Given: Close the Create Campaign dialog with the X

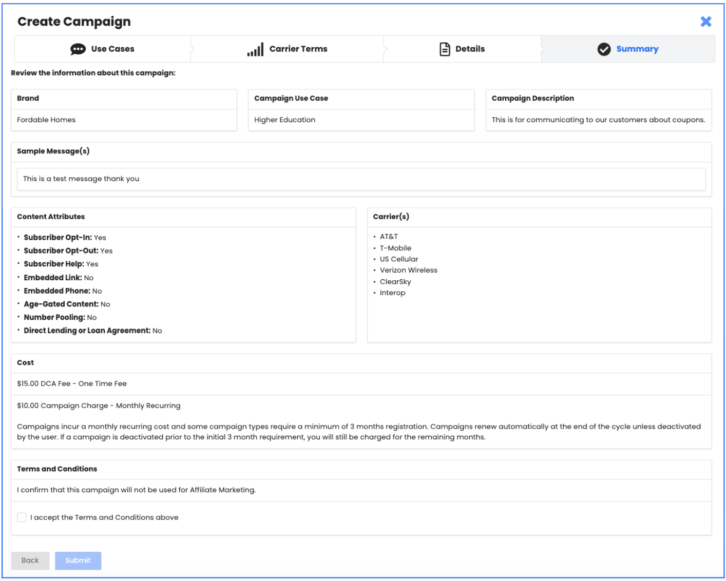Looking at the screenshot, I should tap(706, 21).
